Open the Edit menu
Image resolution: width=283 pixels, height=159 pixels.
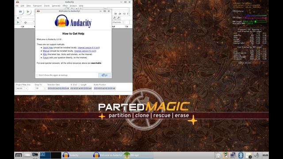[x=23, y=6]
